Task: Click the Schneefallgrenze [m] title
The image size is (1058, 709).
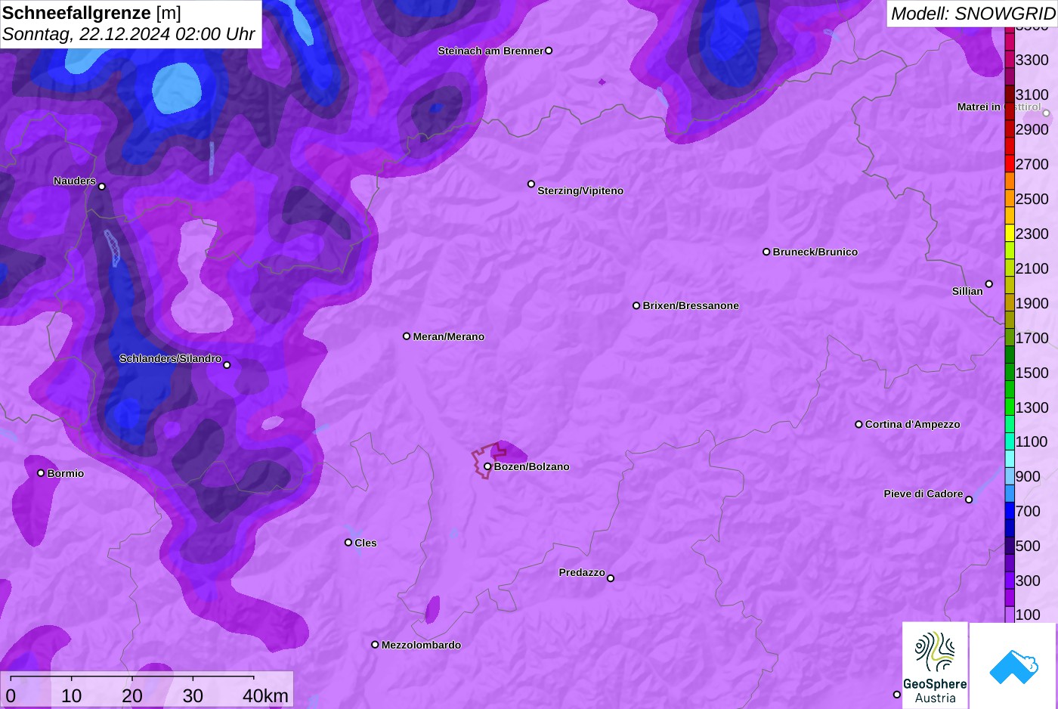Action: pos(91,13)
